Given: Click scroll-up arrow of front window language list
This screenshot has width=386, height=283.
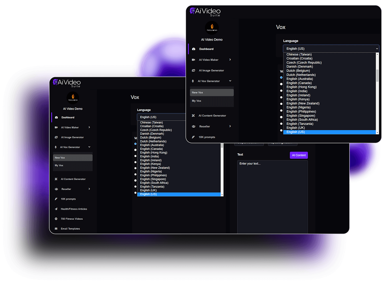Looking at the screenshot, I should [x=377, y=54].
